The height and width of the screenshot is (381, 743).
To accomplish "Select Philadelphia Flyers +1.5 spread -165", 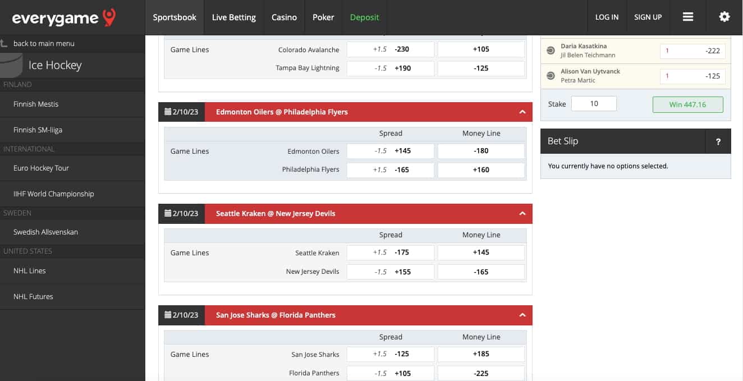I will (x=391, y=170).
